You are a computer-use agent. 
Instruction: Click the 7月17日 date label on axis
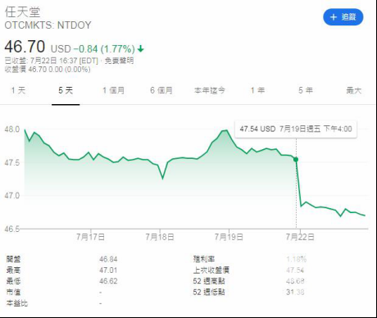90,237
